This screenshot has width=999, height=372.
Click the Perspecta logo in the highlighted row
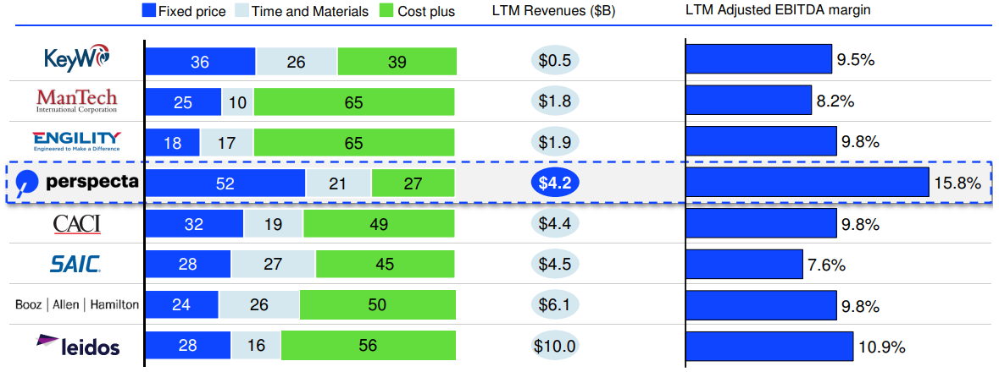coord(76,183)
